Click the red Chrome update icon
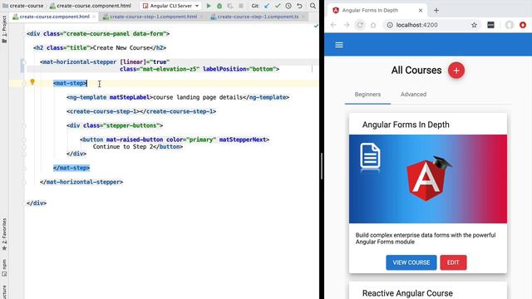532x299 pixels. click(523, 25)
